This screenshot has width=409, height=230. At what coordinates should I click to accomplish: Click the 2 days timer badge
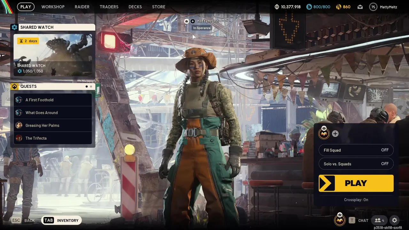coord(28,41)
